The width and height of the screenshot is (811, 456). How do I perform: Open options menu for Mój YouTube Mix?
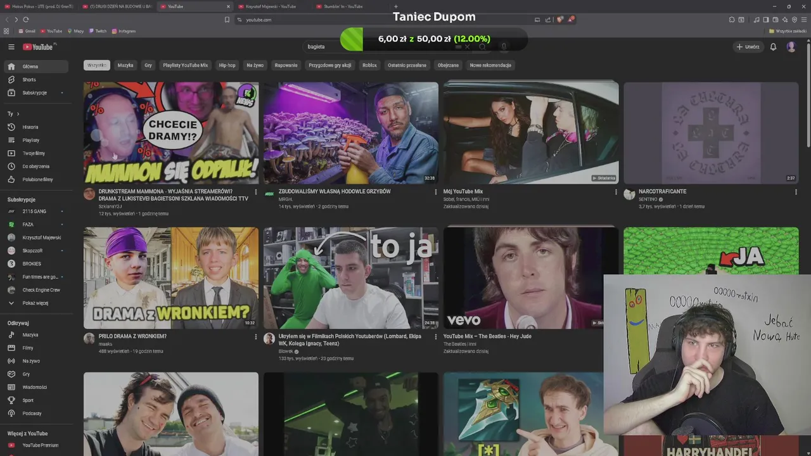[616, 192]
